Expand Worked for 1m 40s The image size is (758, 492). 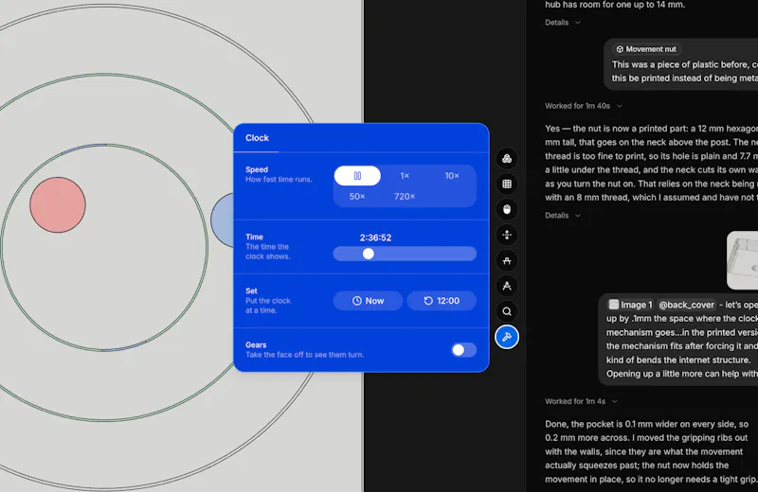point(584,106)
